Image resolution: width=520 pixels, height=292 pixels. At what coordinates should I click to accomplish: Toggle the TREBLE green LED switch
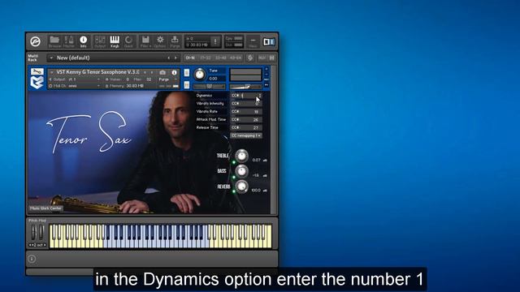[234, 162]
